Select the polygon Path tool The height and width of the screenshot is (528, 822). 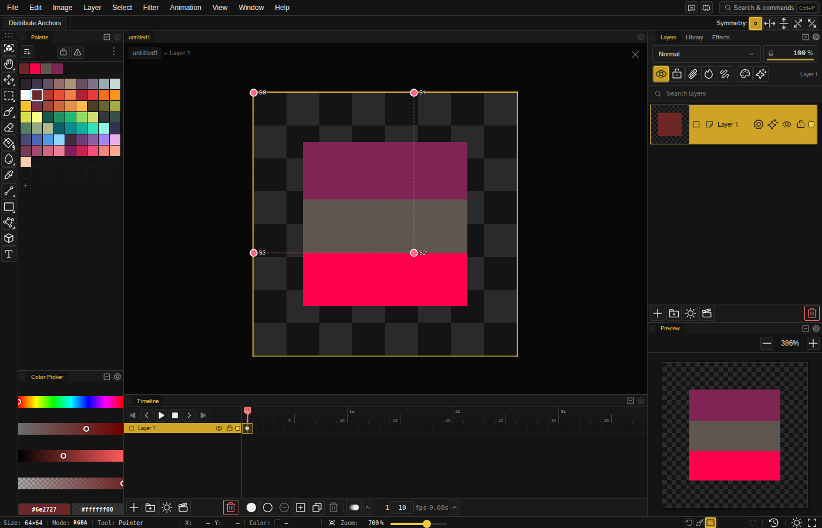point(9,222)
